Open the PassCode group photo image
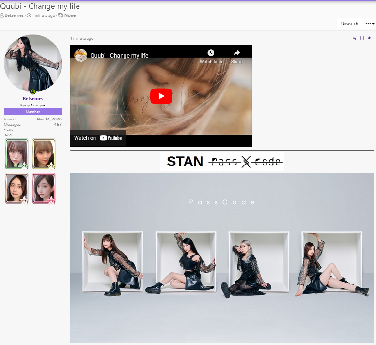 pyautogui.click(x=222, y=258)
